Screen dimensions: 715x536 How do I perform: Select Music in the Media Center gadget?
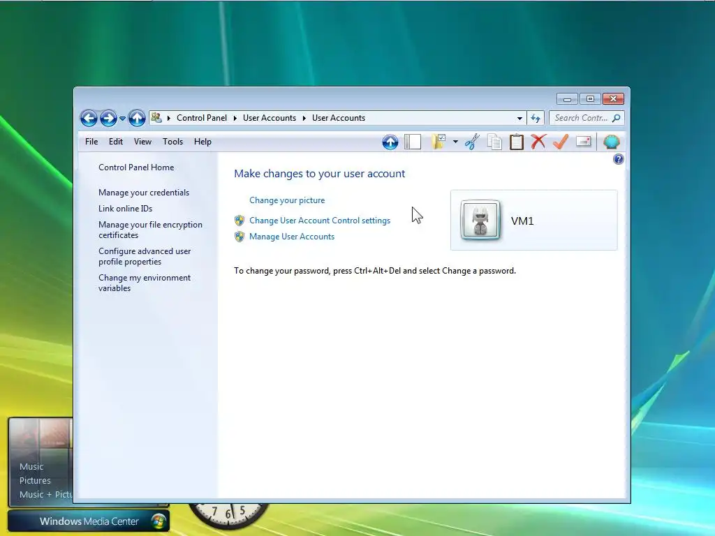(x=31, y=467)
